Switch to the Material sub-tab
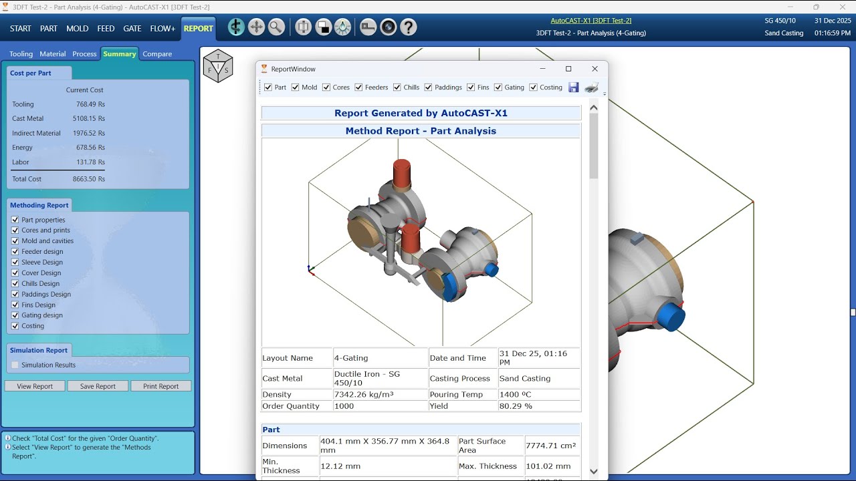 pyautogui.click(x=53, y=54)
